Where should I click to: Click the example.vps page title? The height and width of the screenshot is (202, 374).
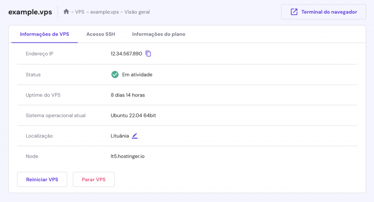coord(30,12)
